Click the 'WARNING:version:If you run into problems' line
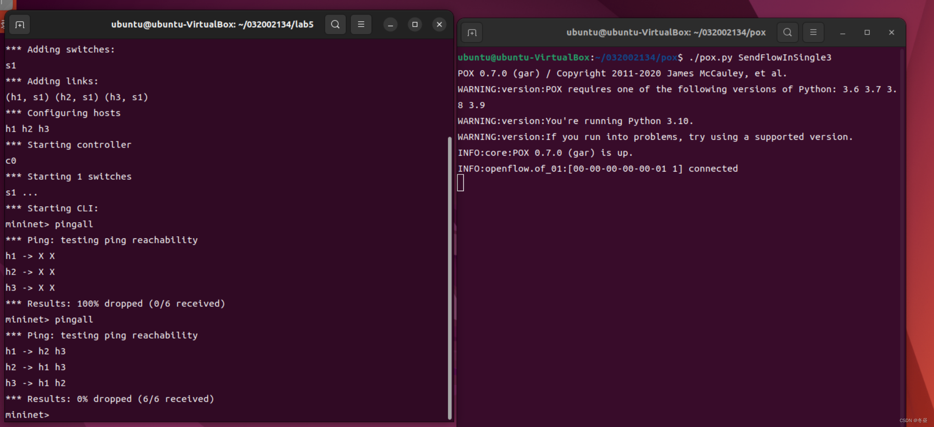 pos(655,137)
